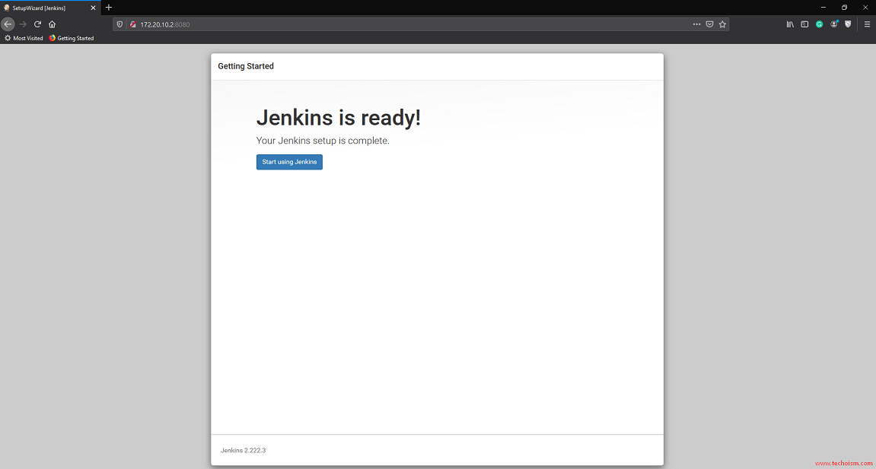The image size is (876, 469).
Task: Close the Firefox window
Action: [865, 8]
